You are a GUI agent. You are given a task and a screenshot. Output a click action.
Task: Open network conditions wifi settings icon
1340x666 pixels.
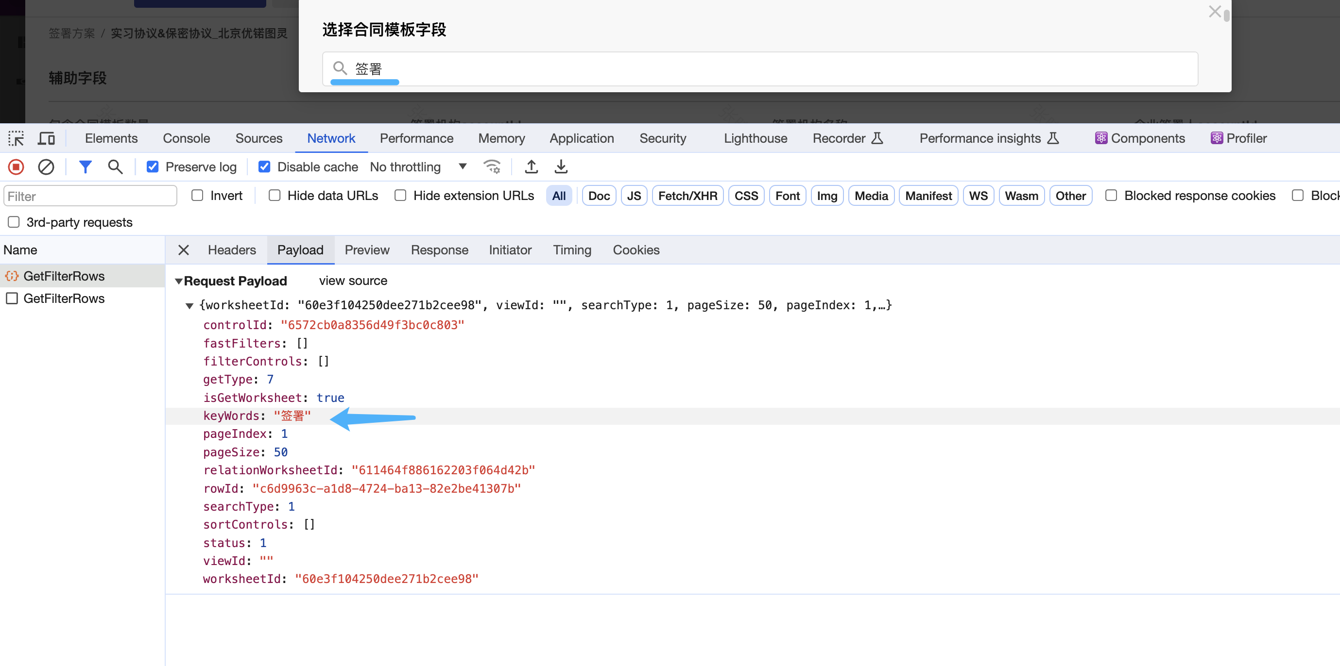point(492,167)
